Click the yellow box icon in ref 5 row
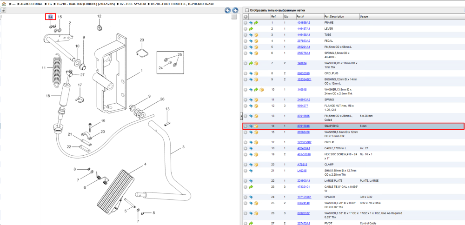 [x=256, y=47]
